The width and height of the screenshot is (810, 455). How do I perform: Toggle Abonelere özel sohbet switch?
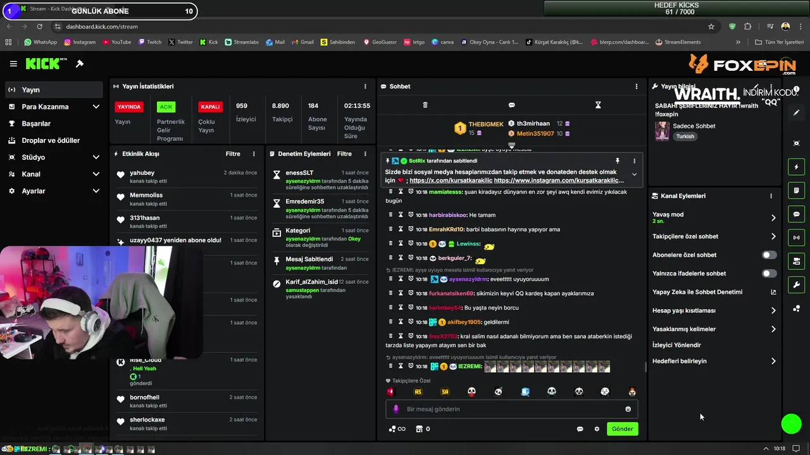769,255
